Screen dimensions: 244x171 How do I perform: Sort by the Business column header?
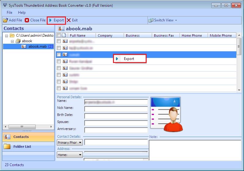(138, 35)
